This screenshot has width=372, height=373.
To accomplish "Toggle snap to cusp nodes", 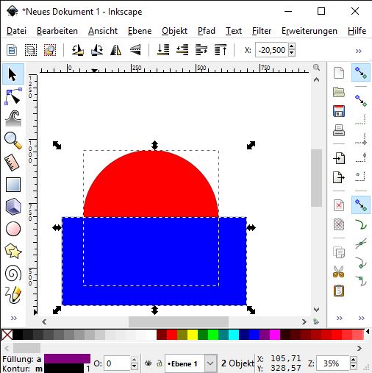I will pyautogui.click(x=361, y=263).
